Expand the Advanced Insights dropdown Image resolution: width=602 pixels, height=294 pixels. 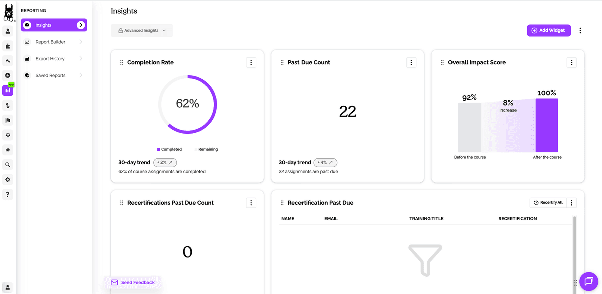(141, 31)
